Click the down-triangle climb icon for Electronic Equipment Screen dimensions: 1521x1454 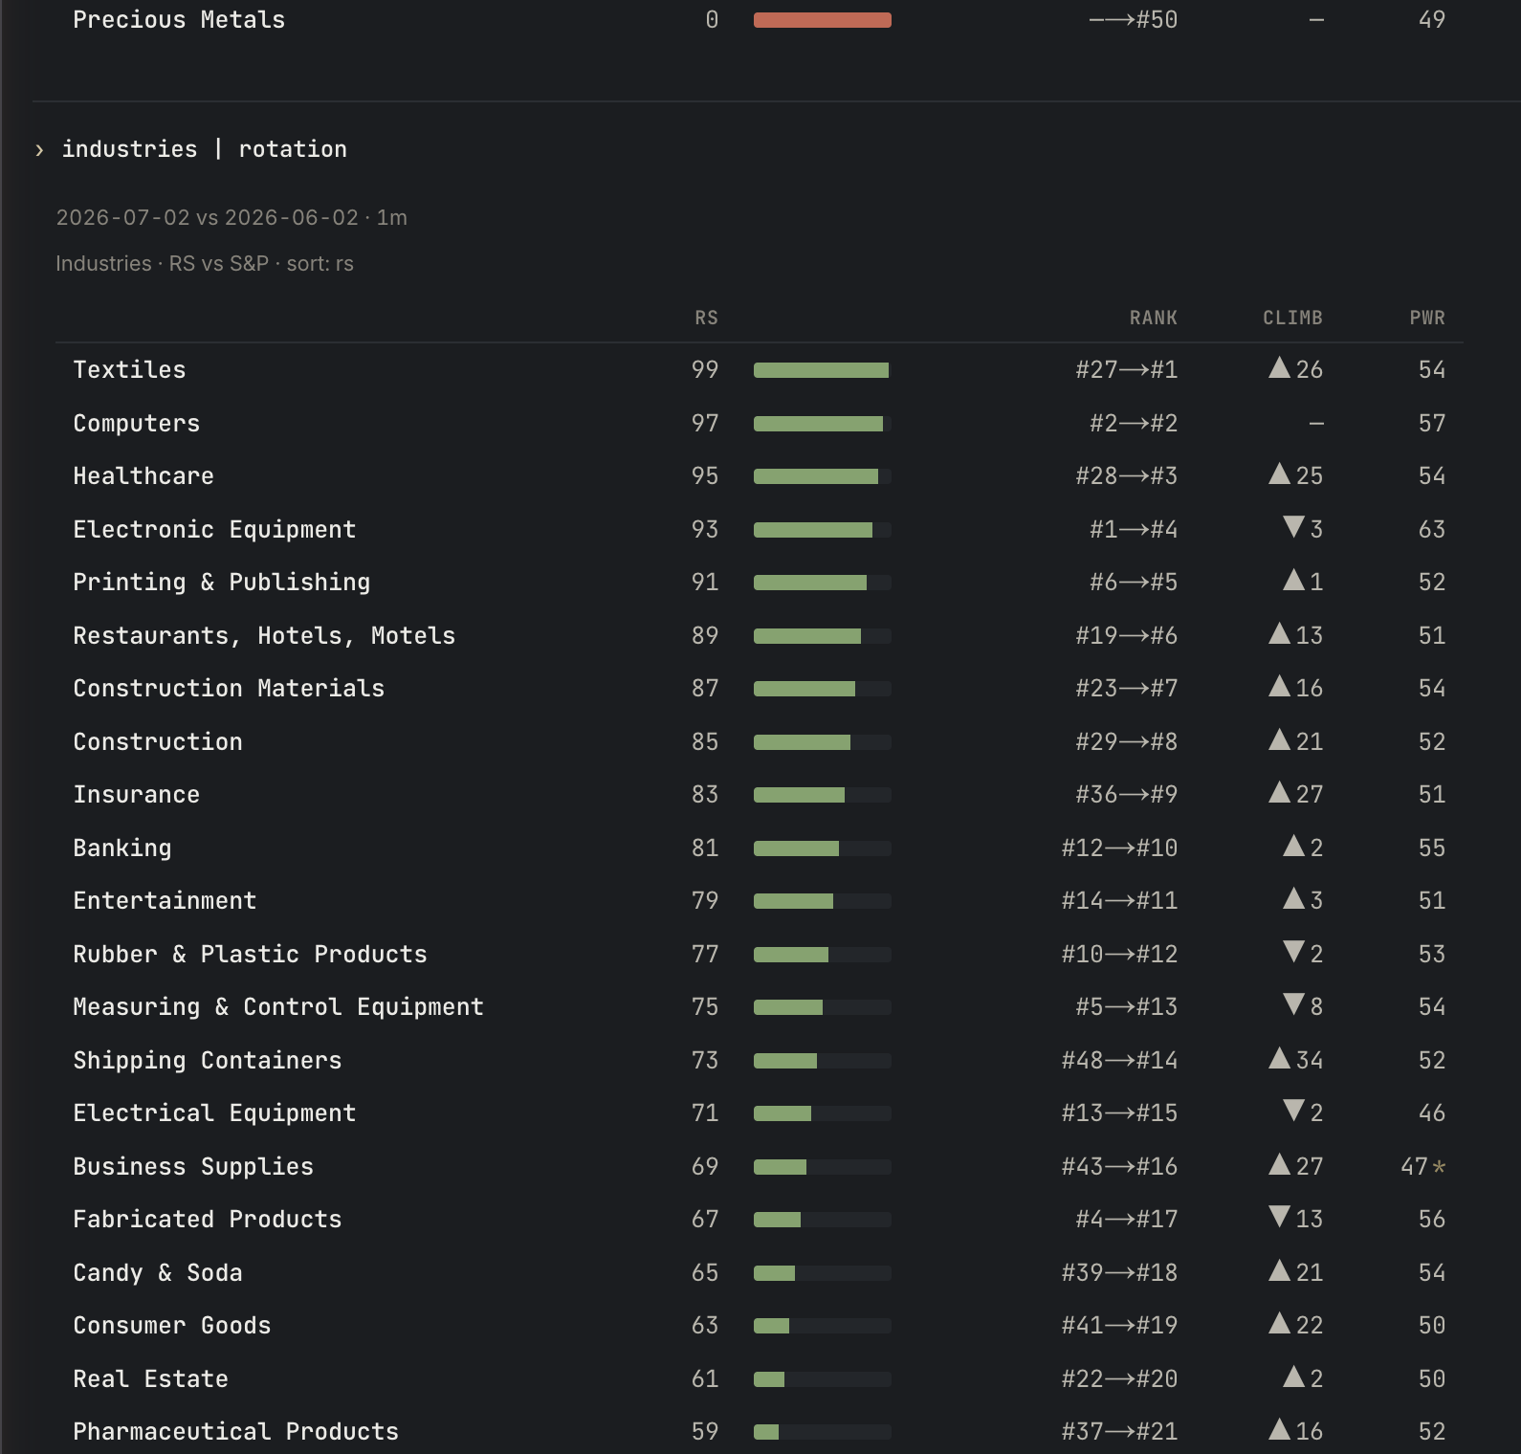point(1293,526)
